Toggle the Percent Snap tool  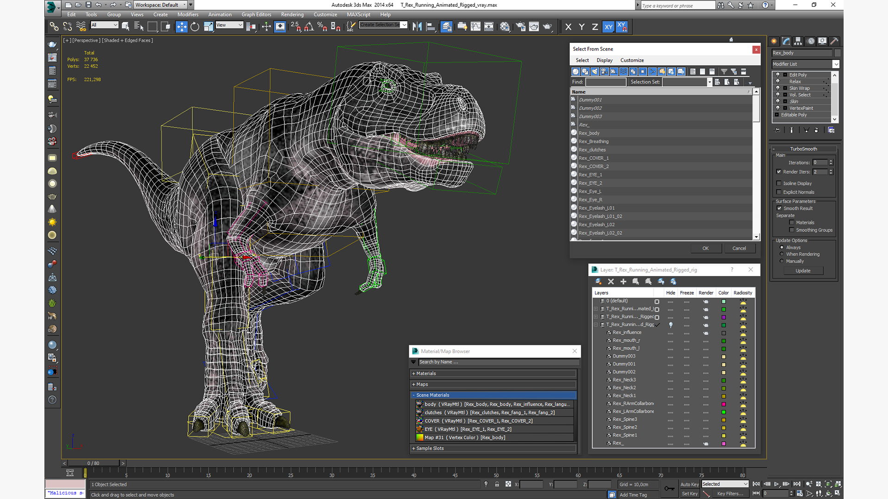(322, 27)
